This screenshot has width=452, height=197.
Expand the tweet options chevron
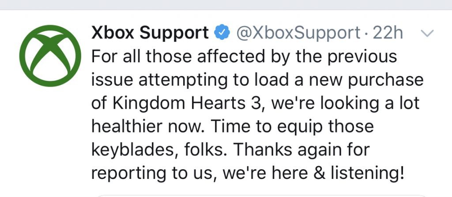point(428,34)
